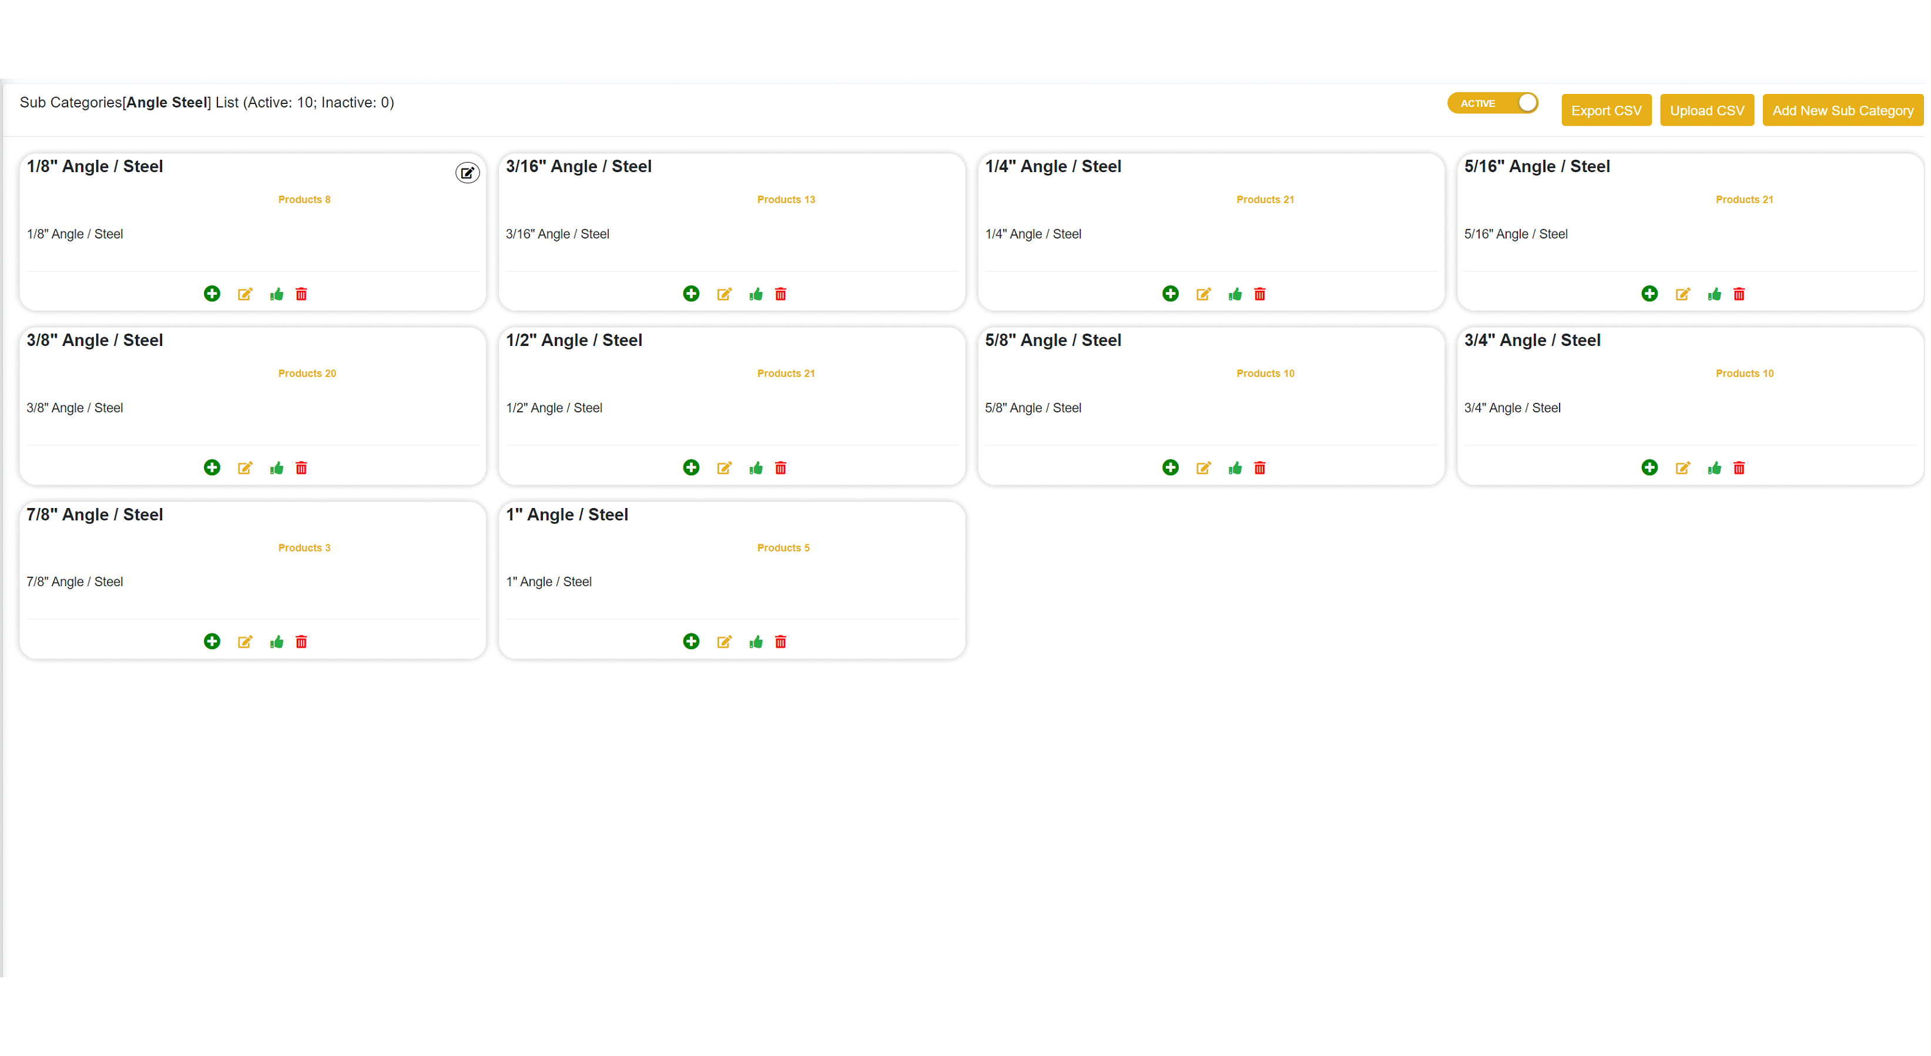This screenshot has height=1056, width=1931.
Task: Click trash icon on 3/4" Angle card
Action: [1738, 468]
